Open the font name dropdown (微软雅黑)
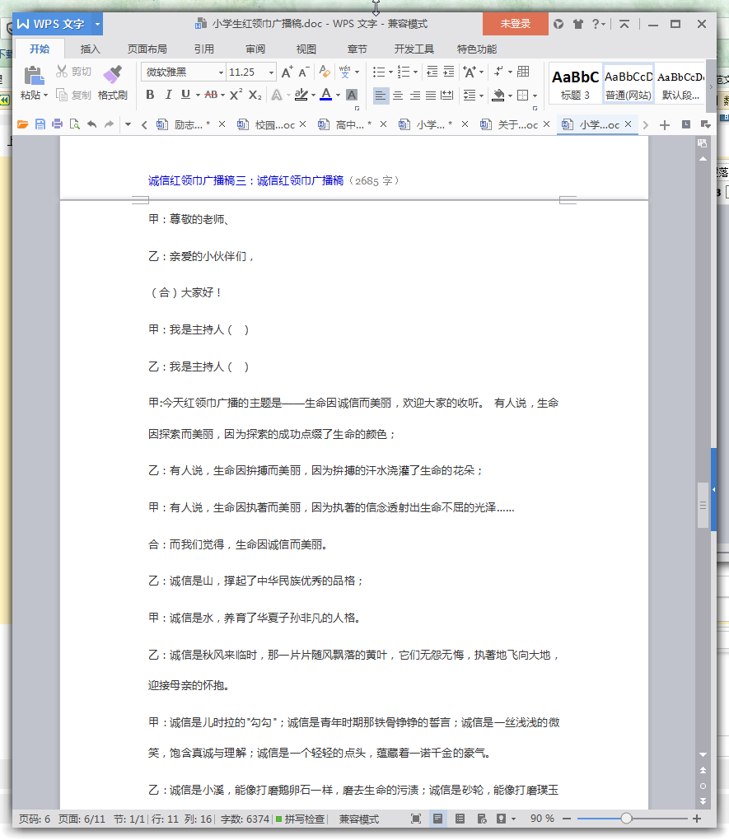 click(221, 72)
